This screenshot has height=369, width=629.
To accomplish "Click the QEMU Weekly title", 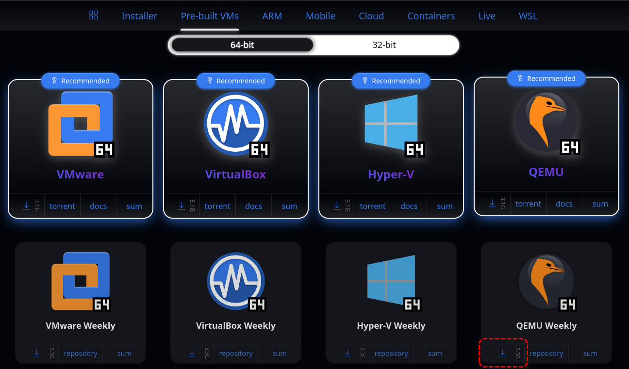I will 546,325.
